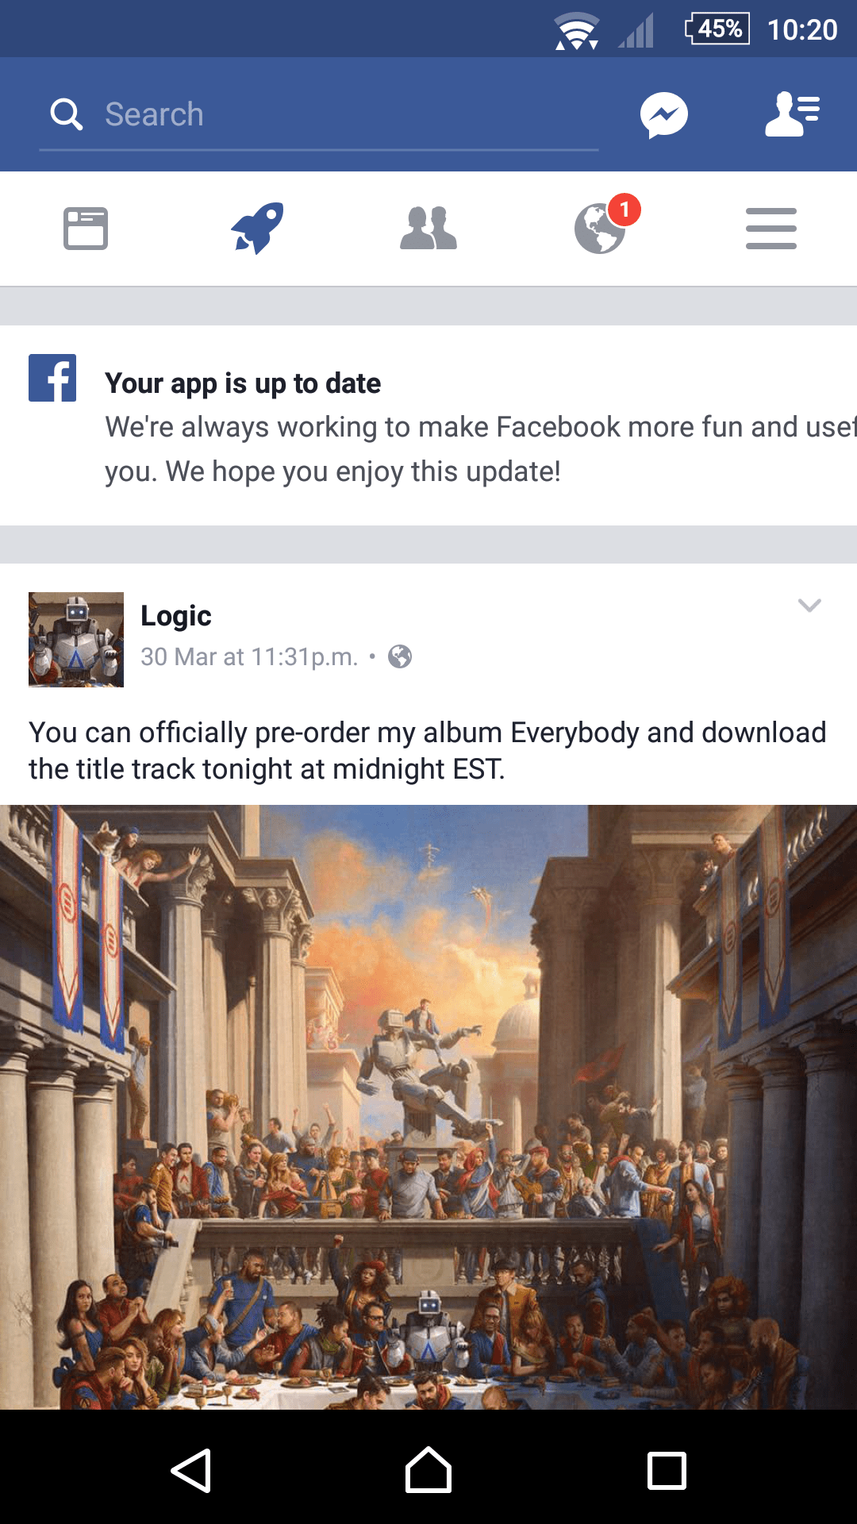Open the hamburger menu tab
Image resolution: width=857 pixels, height=1524 pixels.
[771, 229]
